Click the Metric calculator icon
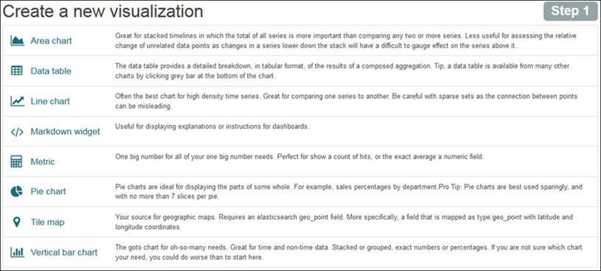 coord(16,161)
